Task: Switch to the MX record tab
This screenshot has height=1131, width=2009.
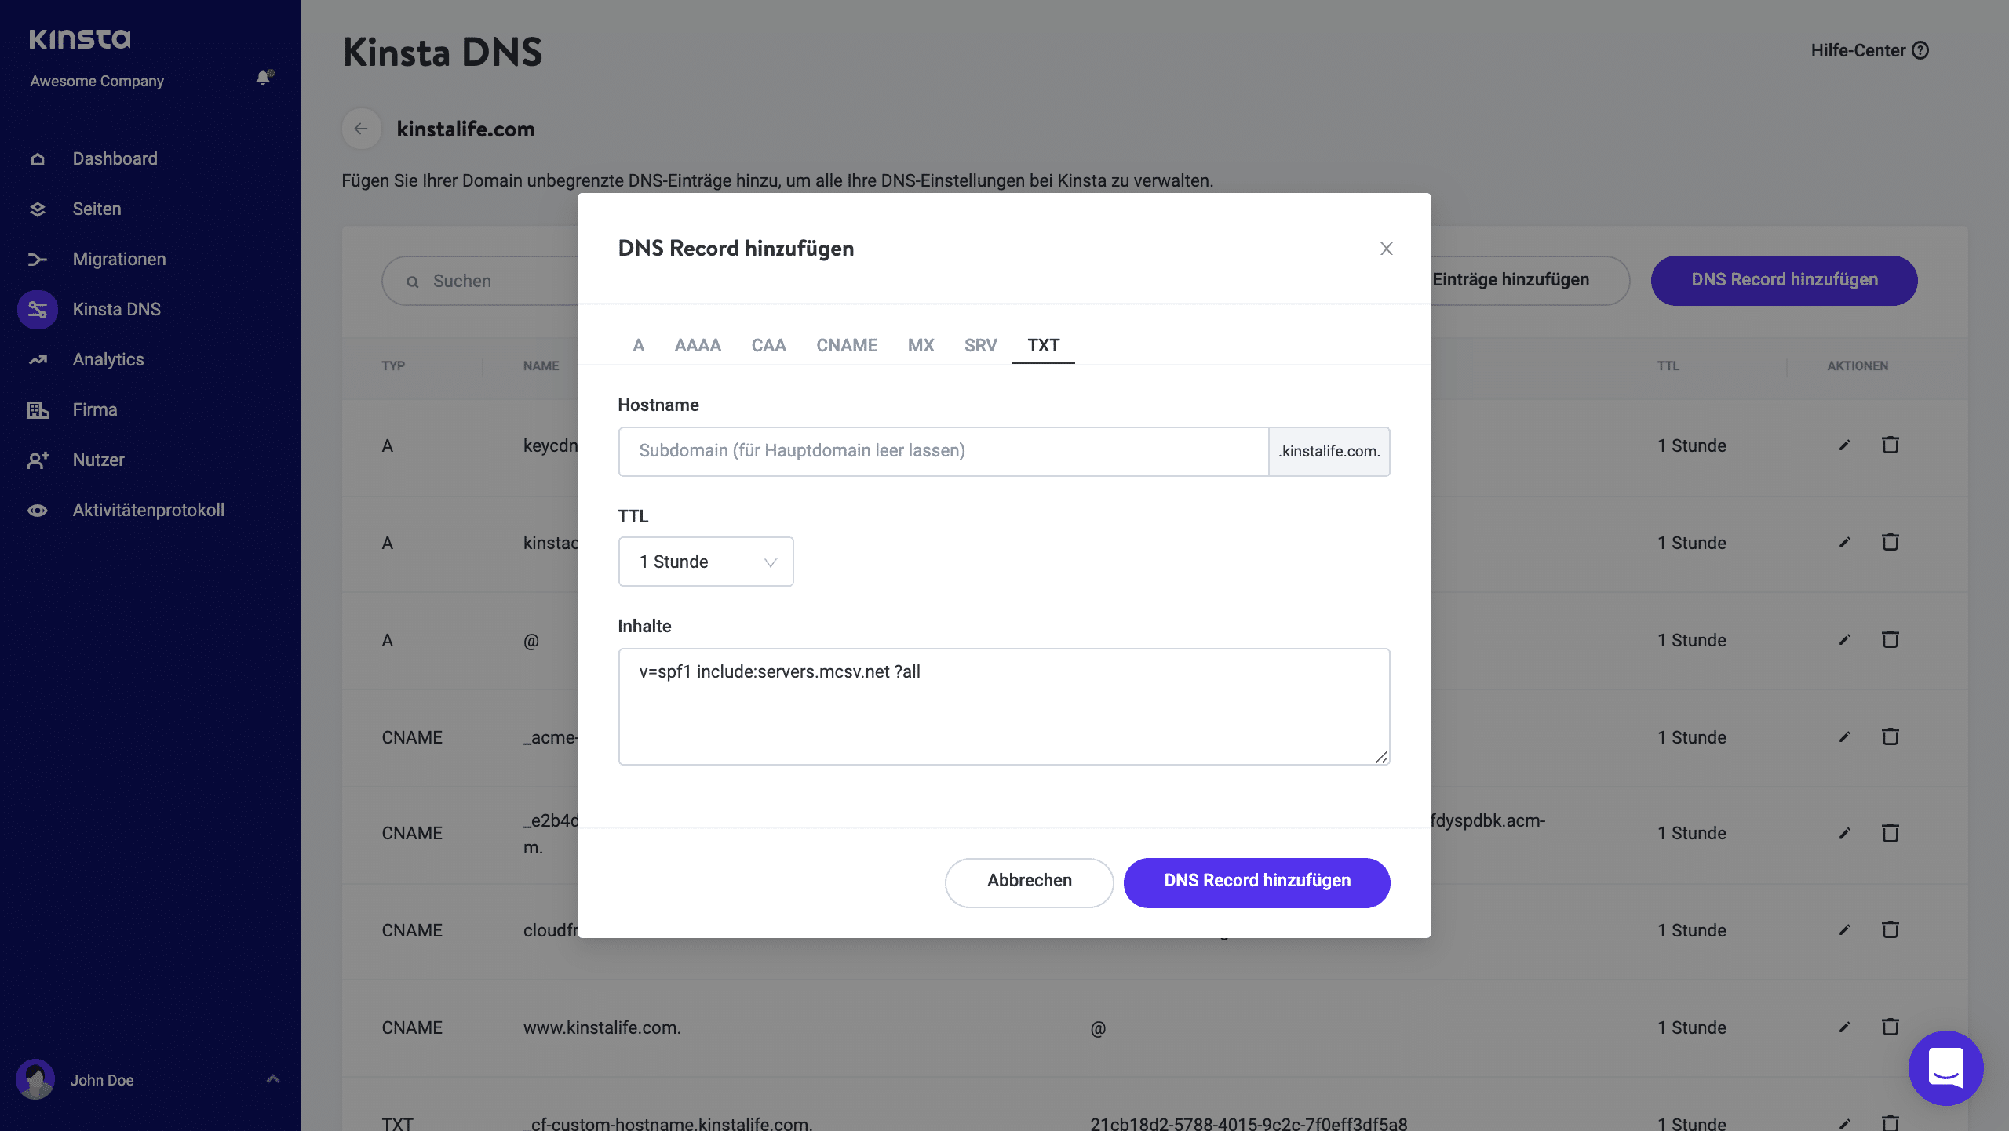Action: pyautogui.click(x=921, y=346)
